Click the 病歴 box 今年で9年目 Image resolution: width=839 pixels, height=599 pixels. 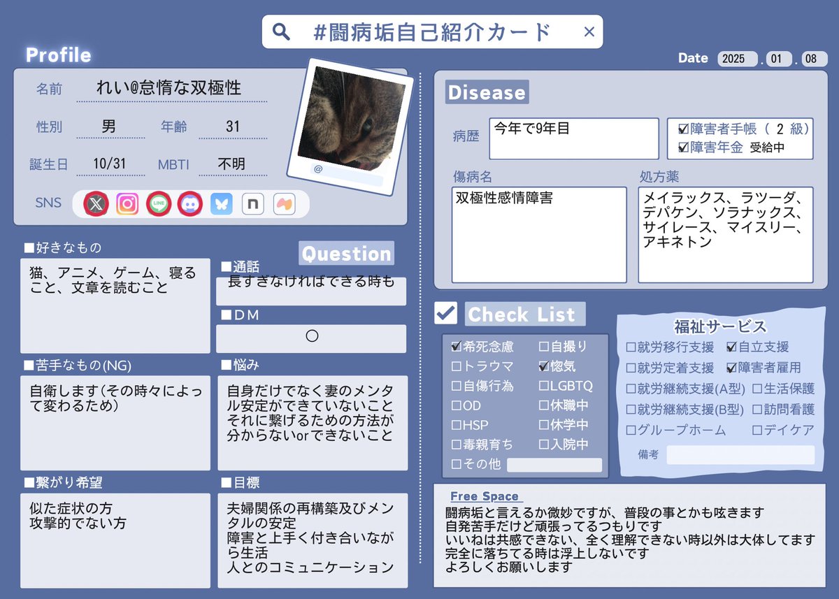click(574, 138)
